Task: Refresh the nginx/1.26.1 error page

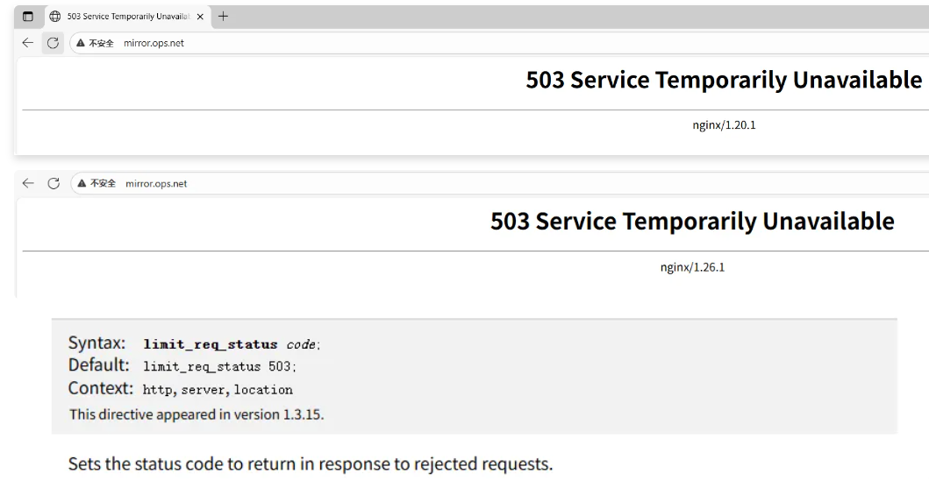Action: (54, 183)
